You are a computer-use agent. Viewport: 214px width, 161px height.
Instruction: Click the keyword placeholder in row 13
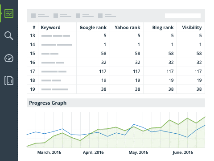tap(56, 36)
